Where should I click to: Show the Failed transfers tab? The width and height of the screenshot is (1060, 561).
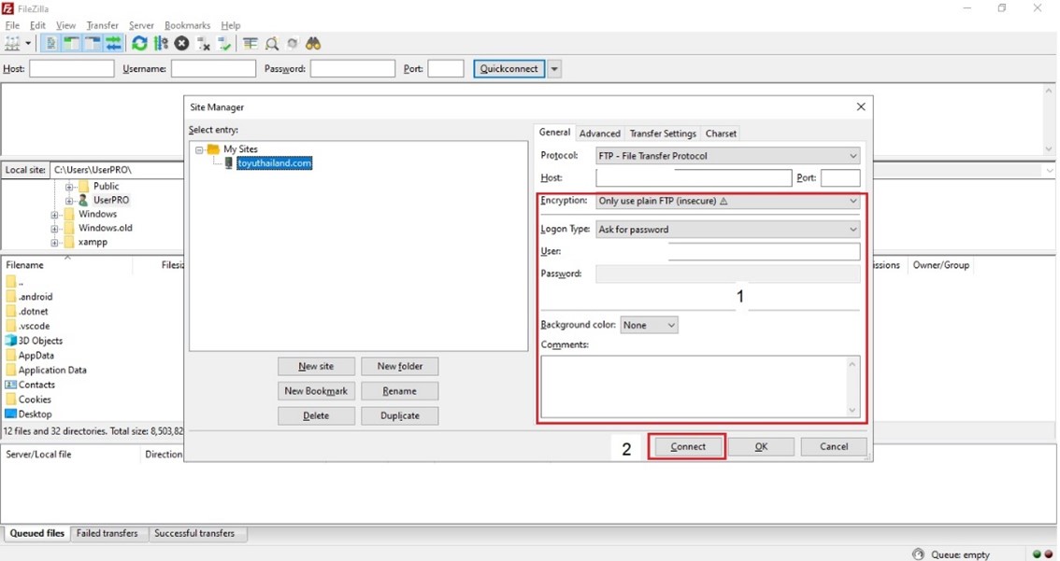pyautogui.click(x=107, y=533)
